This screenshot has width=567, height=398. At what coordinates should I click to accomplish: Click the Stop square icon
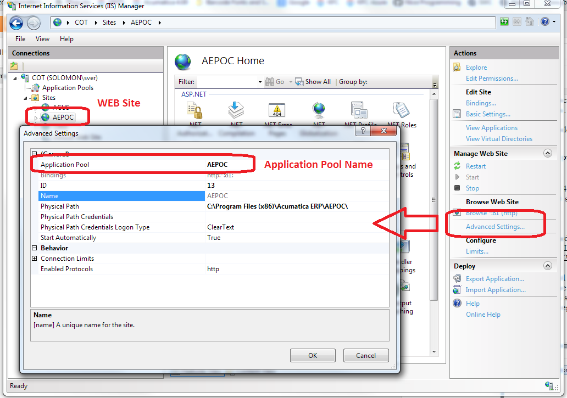point(457,188)
